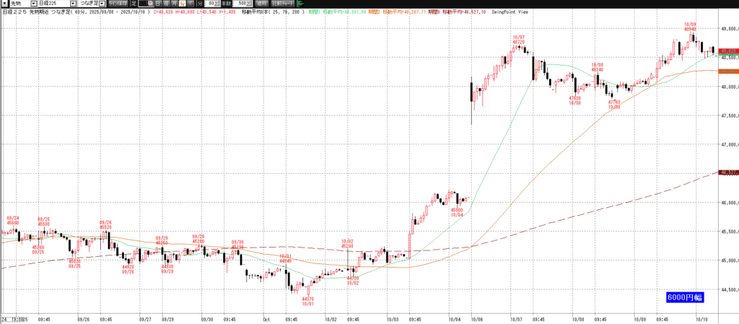
Task: Open the つなぎ足 chart type dropdown
Action: (x=101, y=4)
